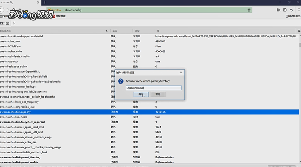Image resolution: width=301 pixels, height=167 pixels.
Task: Click the 1024 value cell
Action: (x=158, y=127)
